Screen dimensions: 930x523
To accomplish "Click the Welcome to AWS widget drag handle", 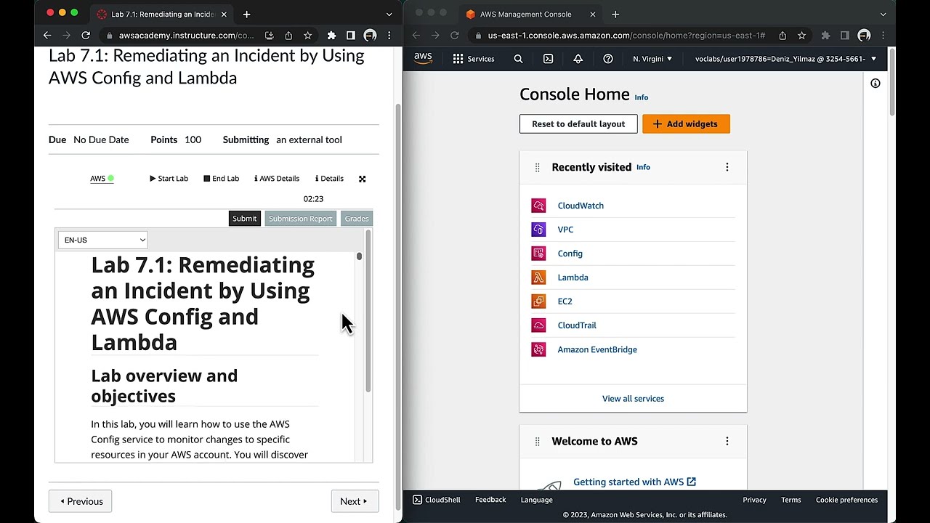I will pos(537,441).
